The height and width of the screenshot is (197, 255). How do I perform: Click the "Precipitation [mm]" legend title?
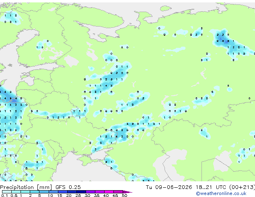point(26,187)
